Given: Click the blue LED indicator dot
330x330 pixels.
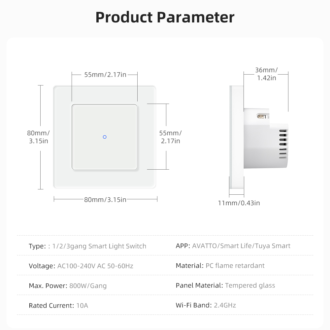Looking at the screenshot, I should [x=105, y=137].
